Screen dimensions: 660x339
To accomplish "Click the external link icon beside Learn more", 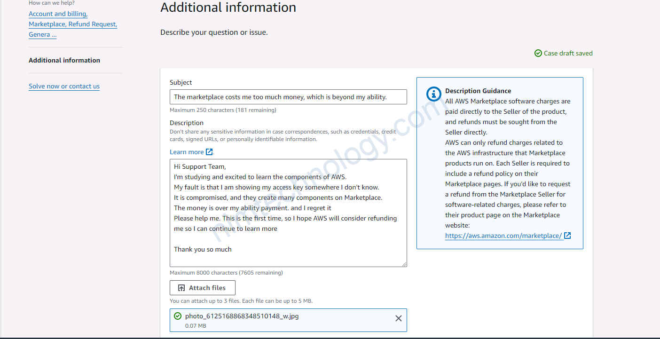I will 210,152.
